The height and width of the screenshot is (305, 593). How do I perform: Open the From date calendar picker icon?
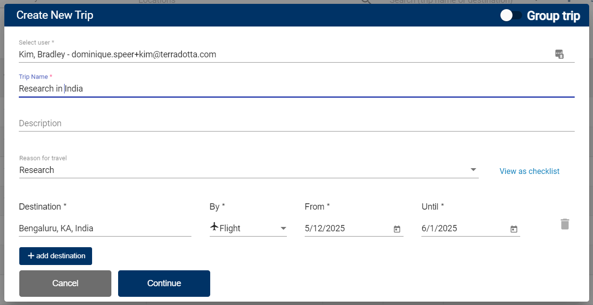[397, 229]
